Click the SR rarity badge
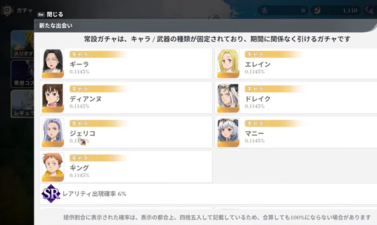 coord(51,194)
